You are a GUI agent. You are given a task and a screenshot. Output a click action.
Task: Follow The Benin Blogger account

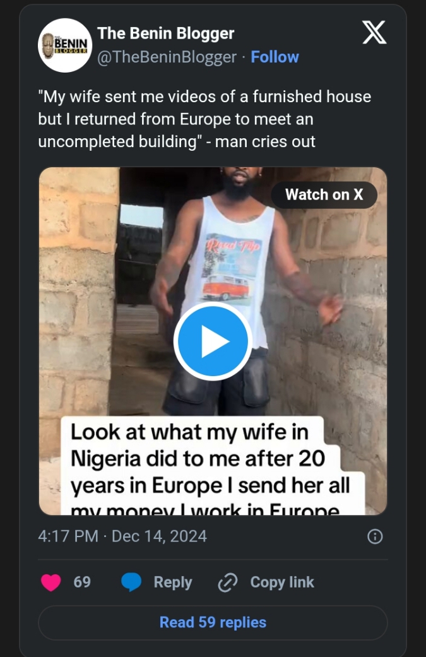pyautogui.click(x=275, y=57)
